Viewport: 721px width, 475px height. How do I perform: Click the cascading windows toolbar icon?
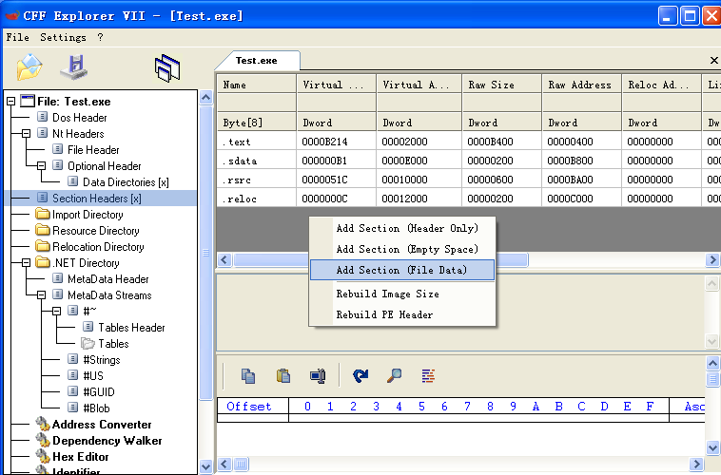(167, 68)
